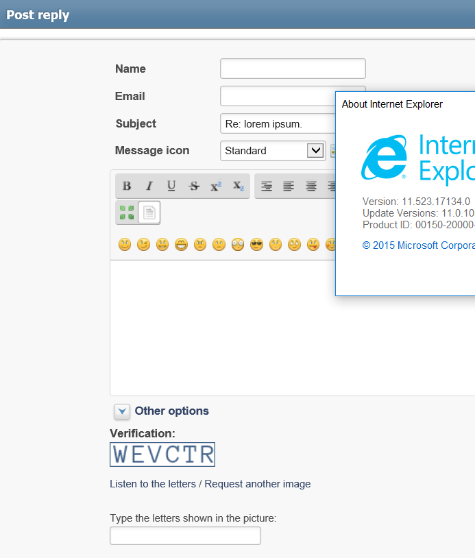Viewport: 475px width, 558px height.
Task: Apply underline formatting
Action: click(x=171, y=186)
